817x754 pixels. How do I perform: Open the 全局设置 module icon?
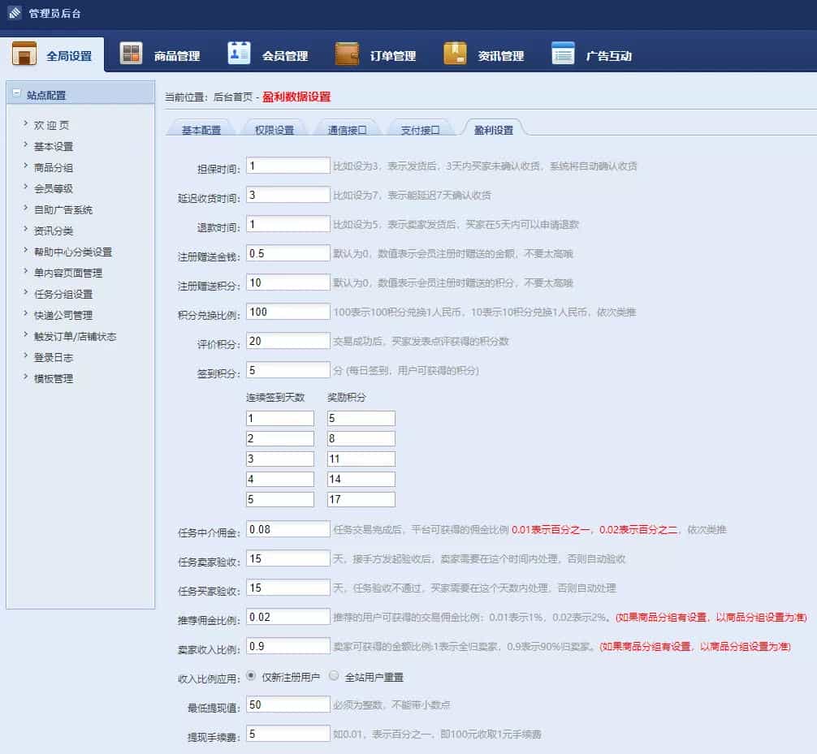pyautogui.click(x=26, y=51)
